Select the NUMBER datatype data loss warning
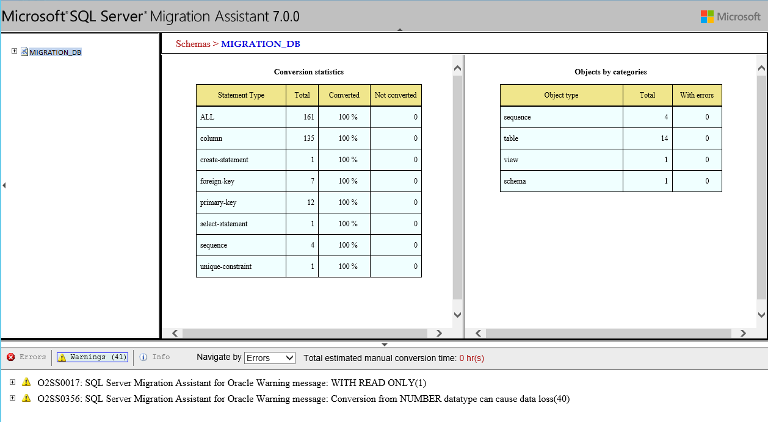768x422 pixels. pyautogui.click(x=303, y=399)
